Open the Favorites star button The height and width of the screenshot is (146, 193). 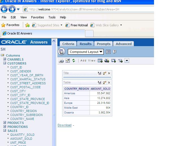click(10, 25)
